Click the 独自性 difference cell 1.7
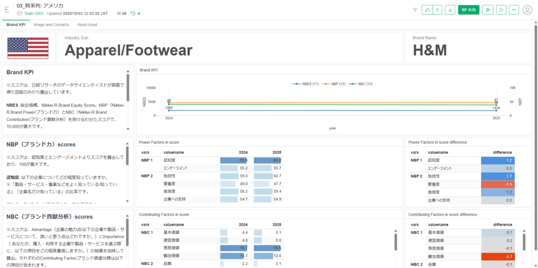Viewport: 538px width, 268px height. tap(498, 176)
